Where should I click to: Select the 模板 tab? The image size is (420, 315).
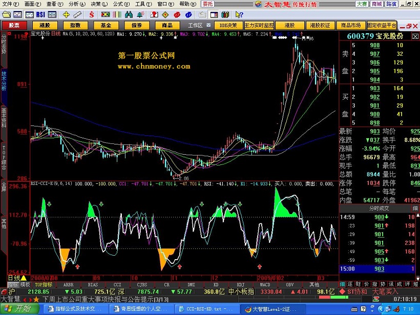coord(25,284)
